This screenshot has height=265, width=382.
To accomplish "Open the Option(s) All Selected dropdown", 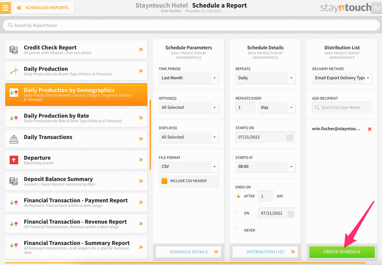I will pyautogui.click(x=189, y=108).
